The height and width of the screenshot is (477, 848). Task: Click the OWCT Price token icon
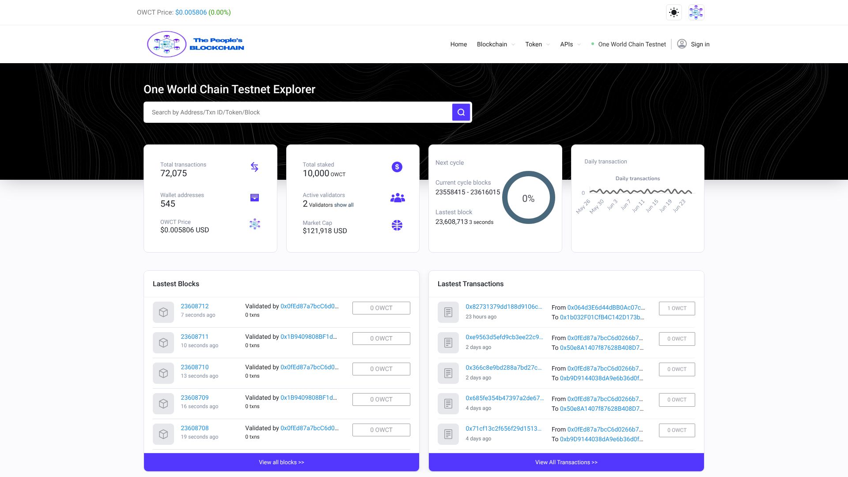tap(254, 224)
